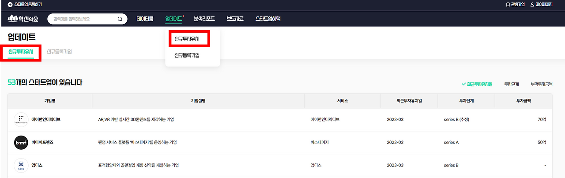Click the 최근투자유치일 column header

click(x=409, y=101)
